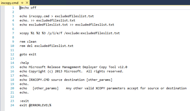Click 'Deployer Copy Tool v12.0' text

tap(105, 67)
